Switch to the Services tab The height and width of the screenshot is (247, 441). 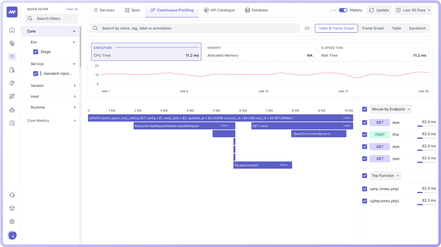(104, 10)
